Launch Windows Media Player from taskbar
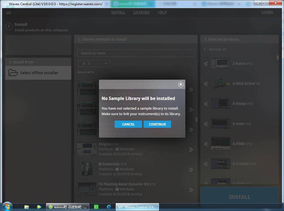The height and width of the screenshot is (211, 284). pyautogui.click(x=39, y=207)
